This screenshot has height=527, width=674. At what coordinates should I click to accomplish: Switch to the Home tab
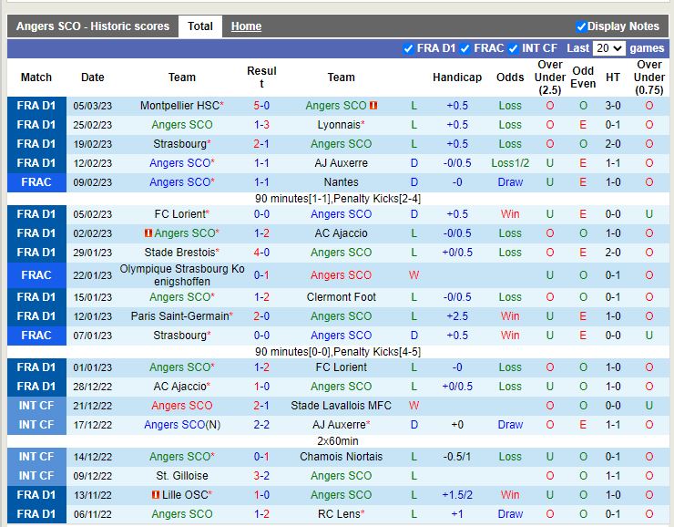pyautogui.click(x=246, y=26)
